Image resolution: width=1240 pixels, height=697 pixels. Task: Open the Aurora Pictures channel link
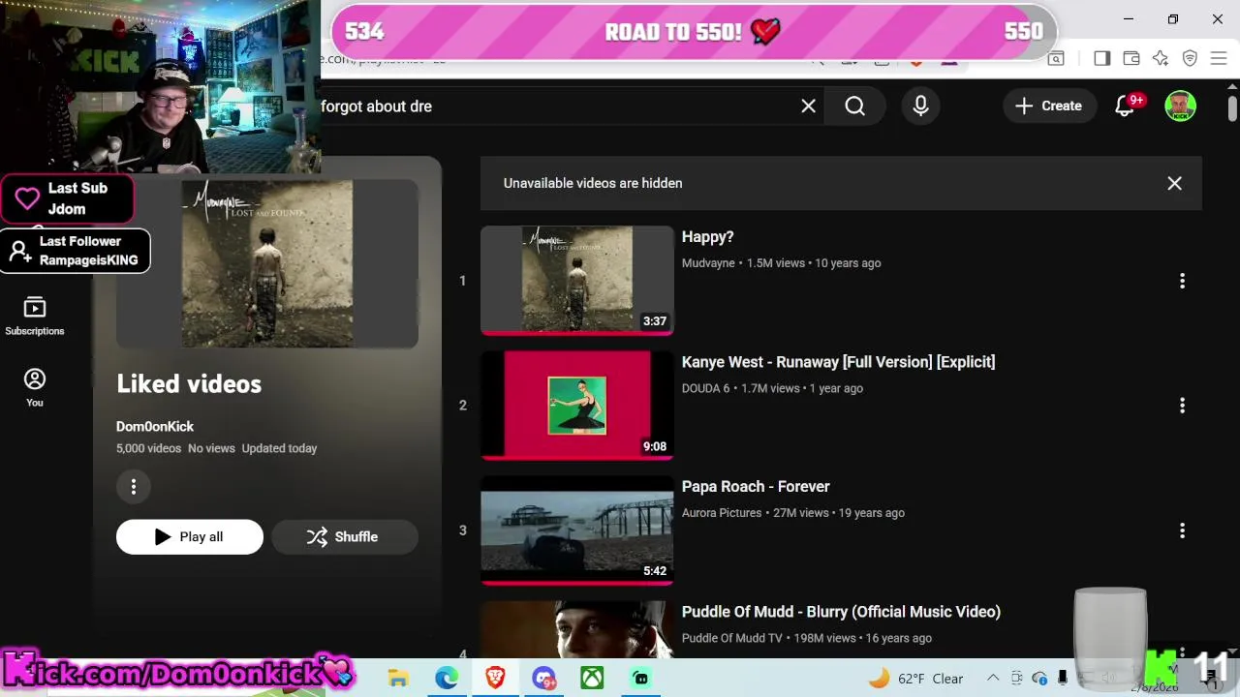722,513
